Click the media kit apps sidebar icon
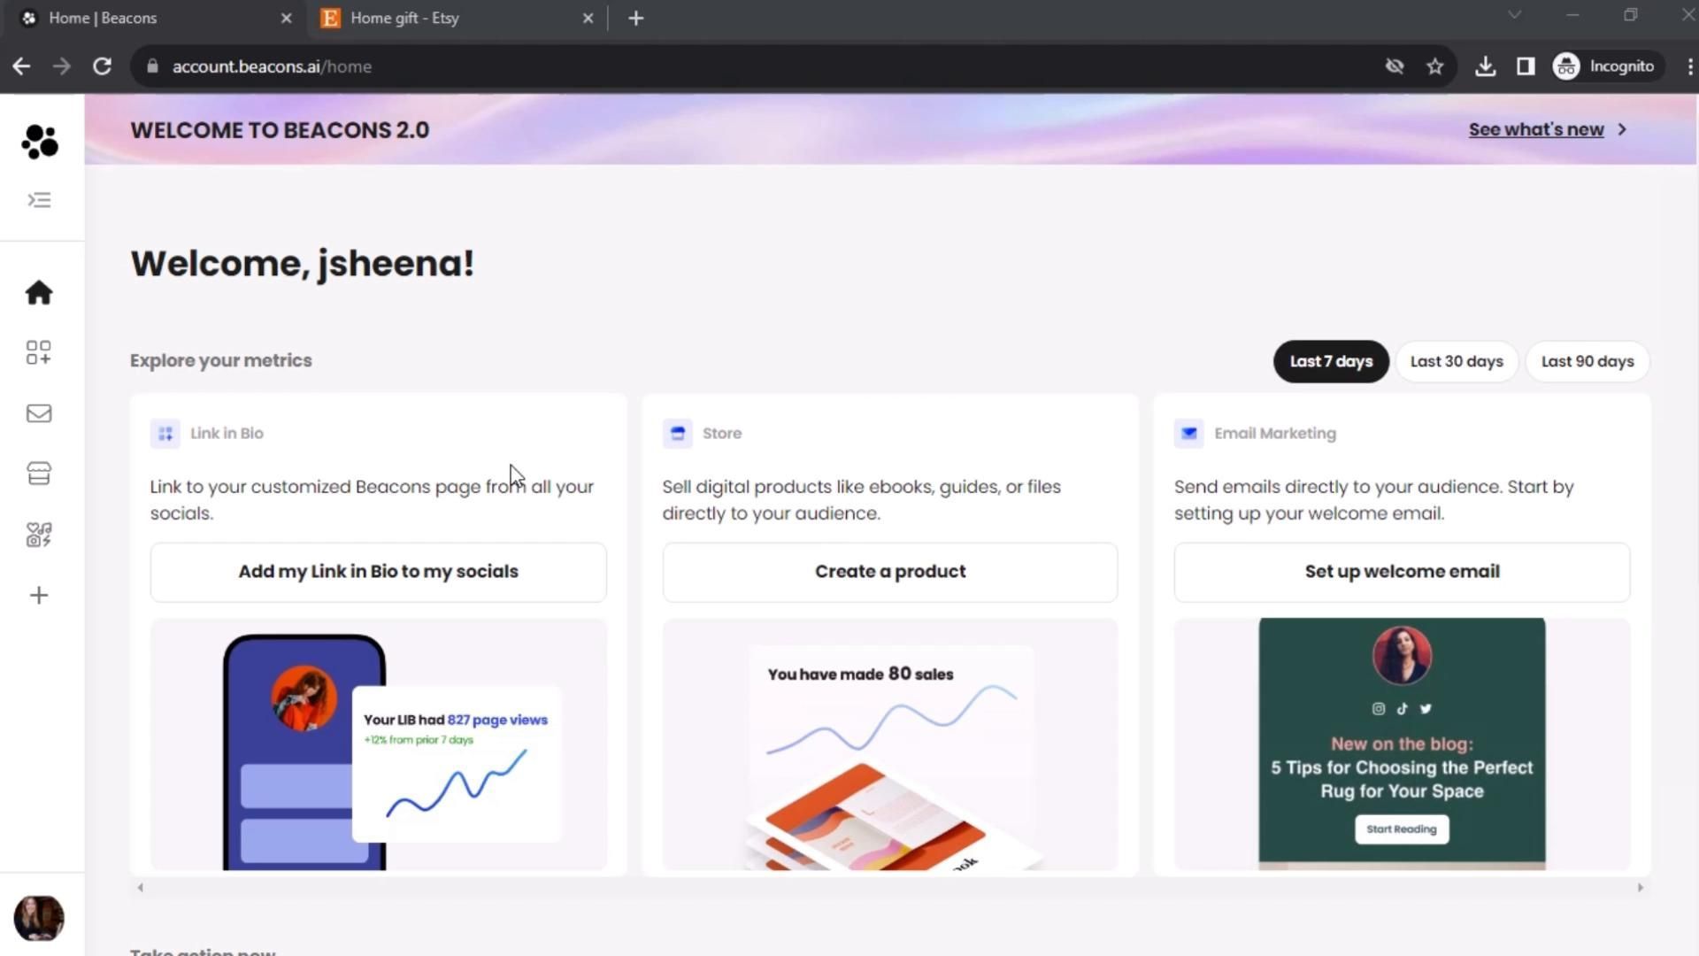Viewport: 1699px width, 956px height. click(x=39, y=535)
